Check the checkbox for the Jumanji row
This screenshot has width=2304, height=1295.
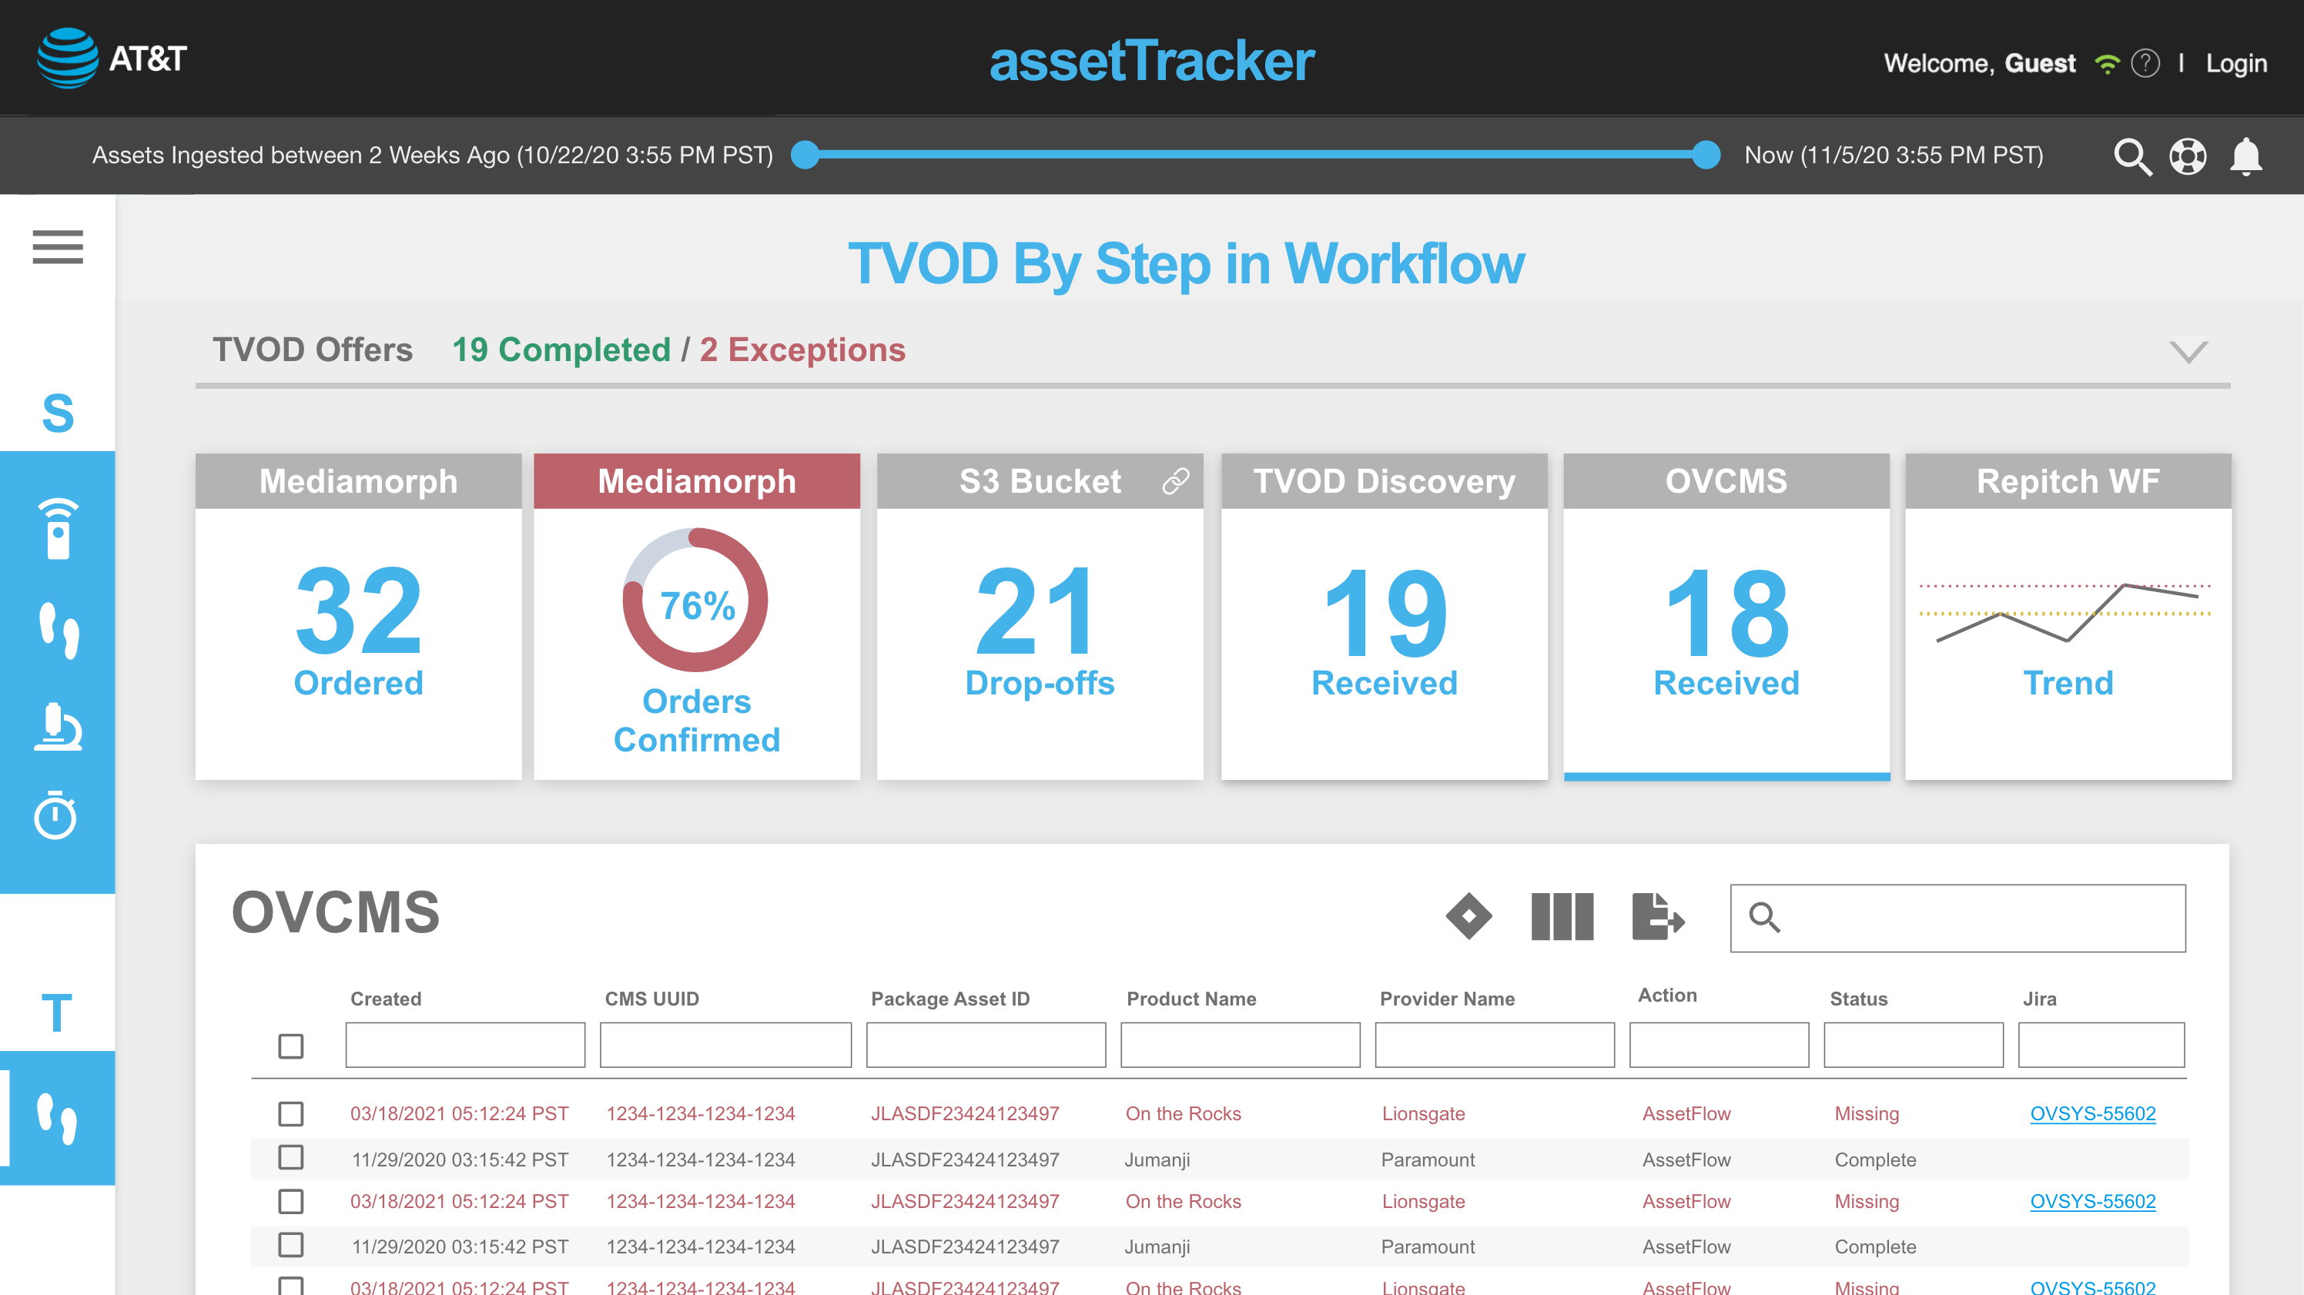(x=290, y=1157)
